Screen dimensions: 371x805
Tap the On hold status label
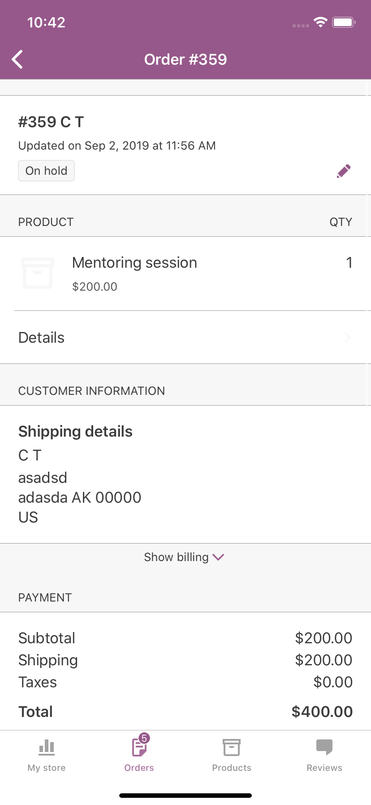pos(46,171)
